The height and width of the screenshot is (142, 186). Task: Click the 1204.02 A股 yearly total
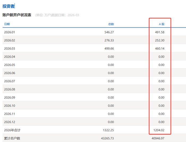159,130
